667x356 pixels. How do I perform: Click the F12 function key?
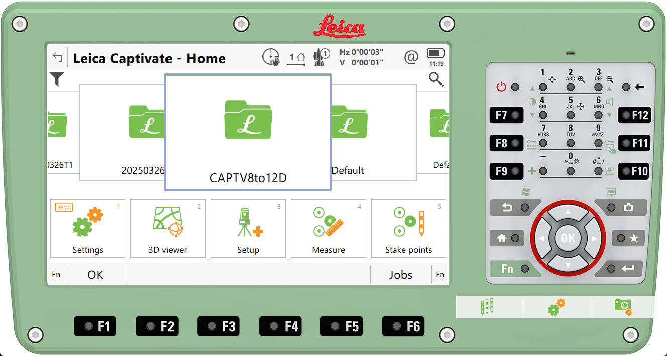coord(634,115)
